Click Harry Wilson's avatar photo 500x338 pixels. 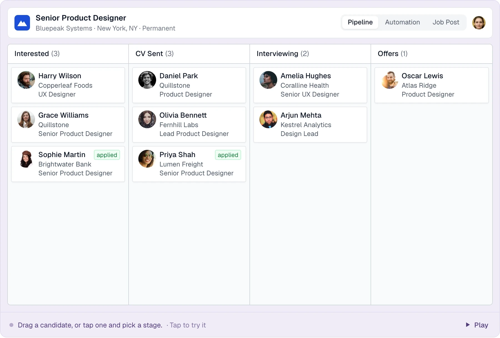coord(26,80)
